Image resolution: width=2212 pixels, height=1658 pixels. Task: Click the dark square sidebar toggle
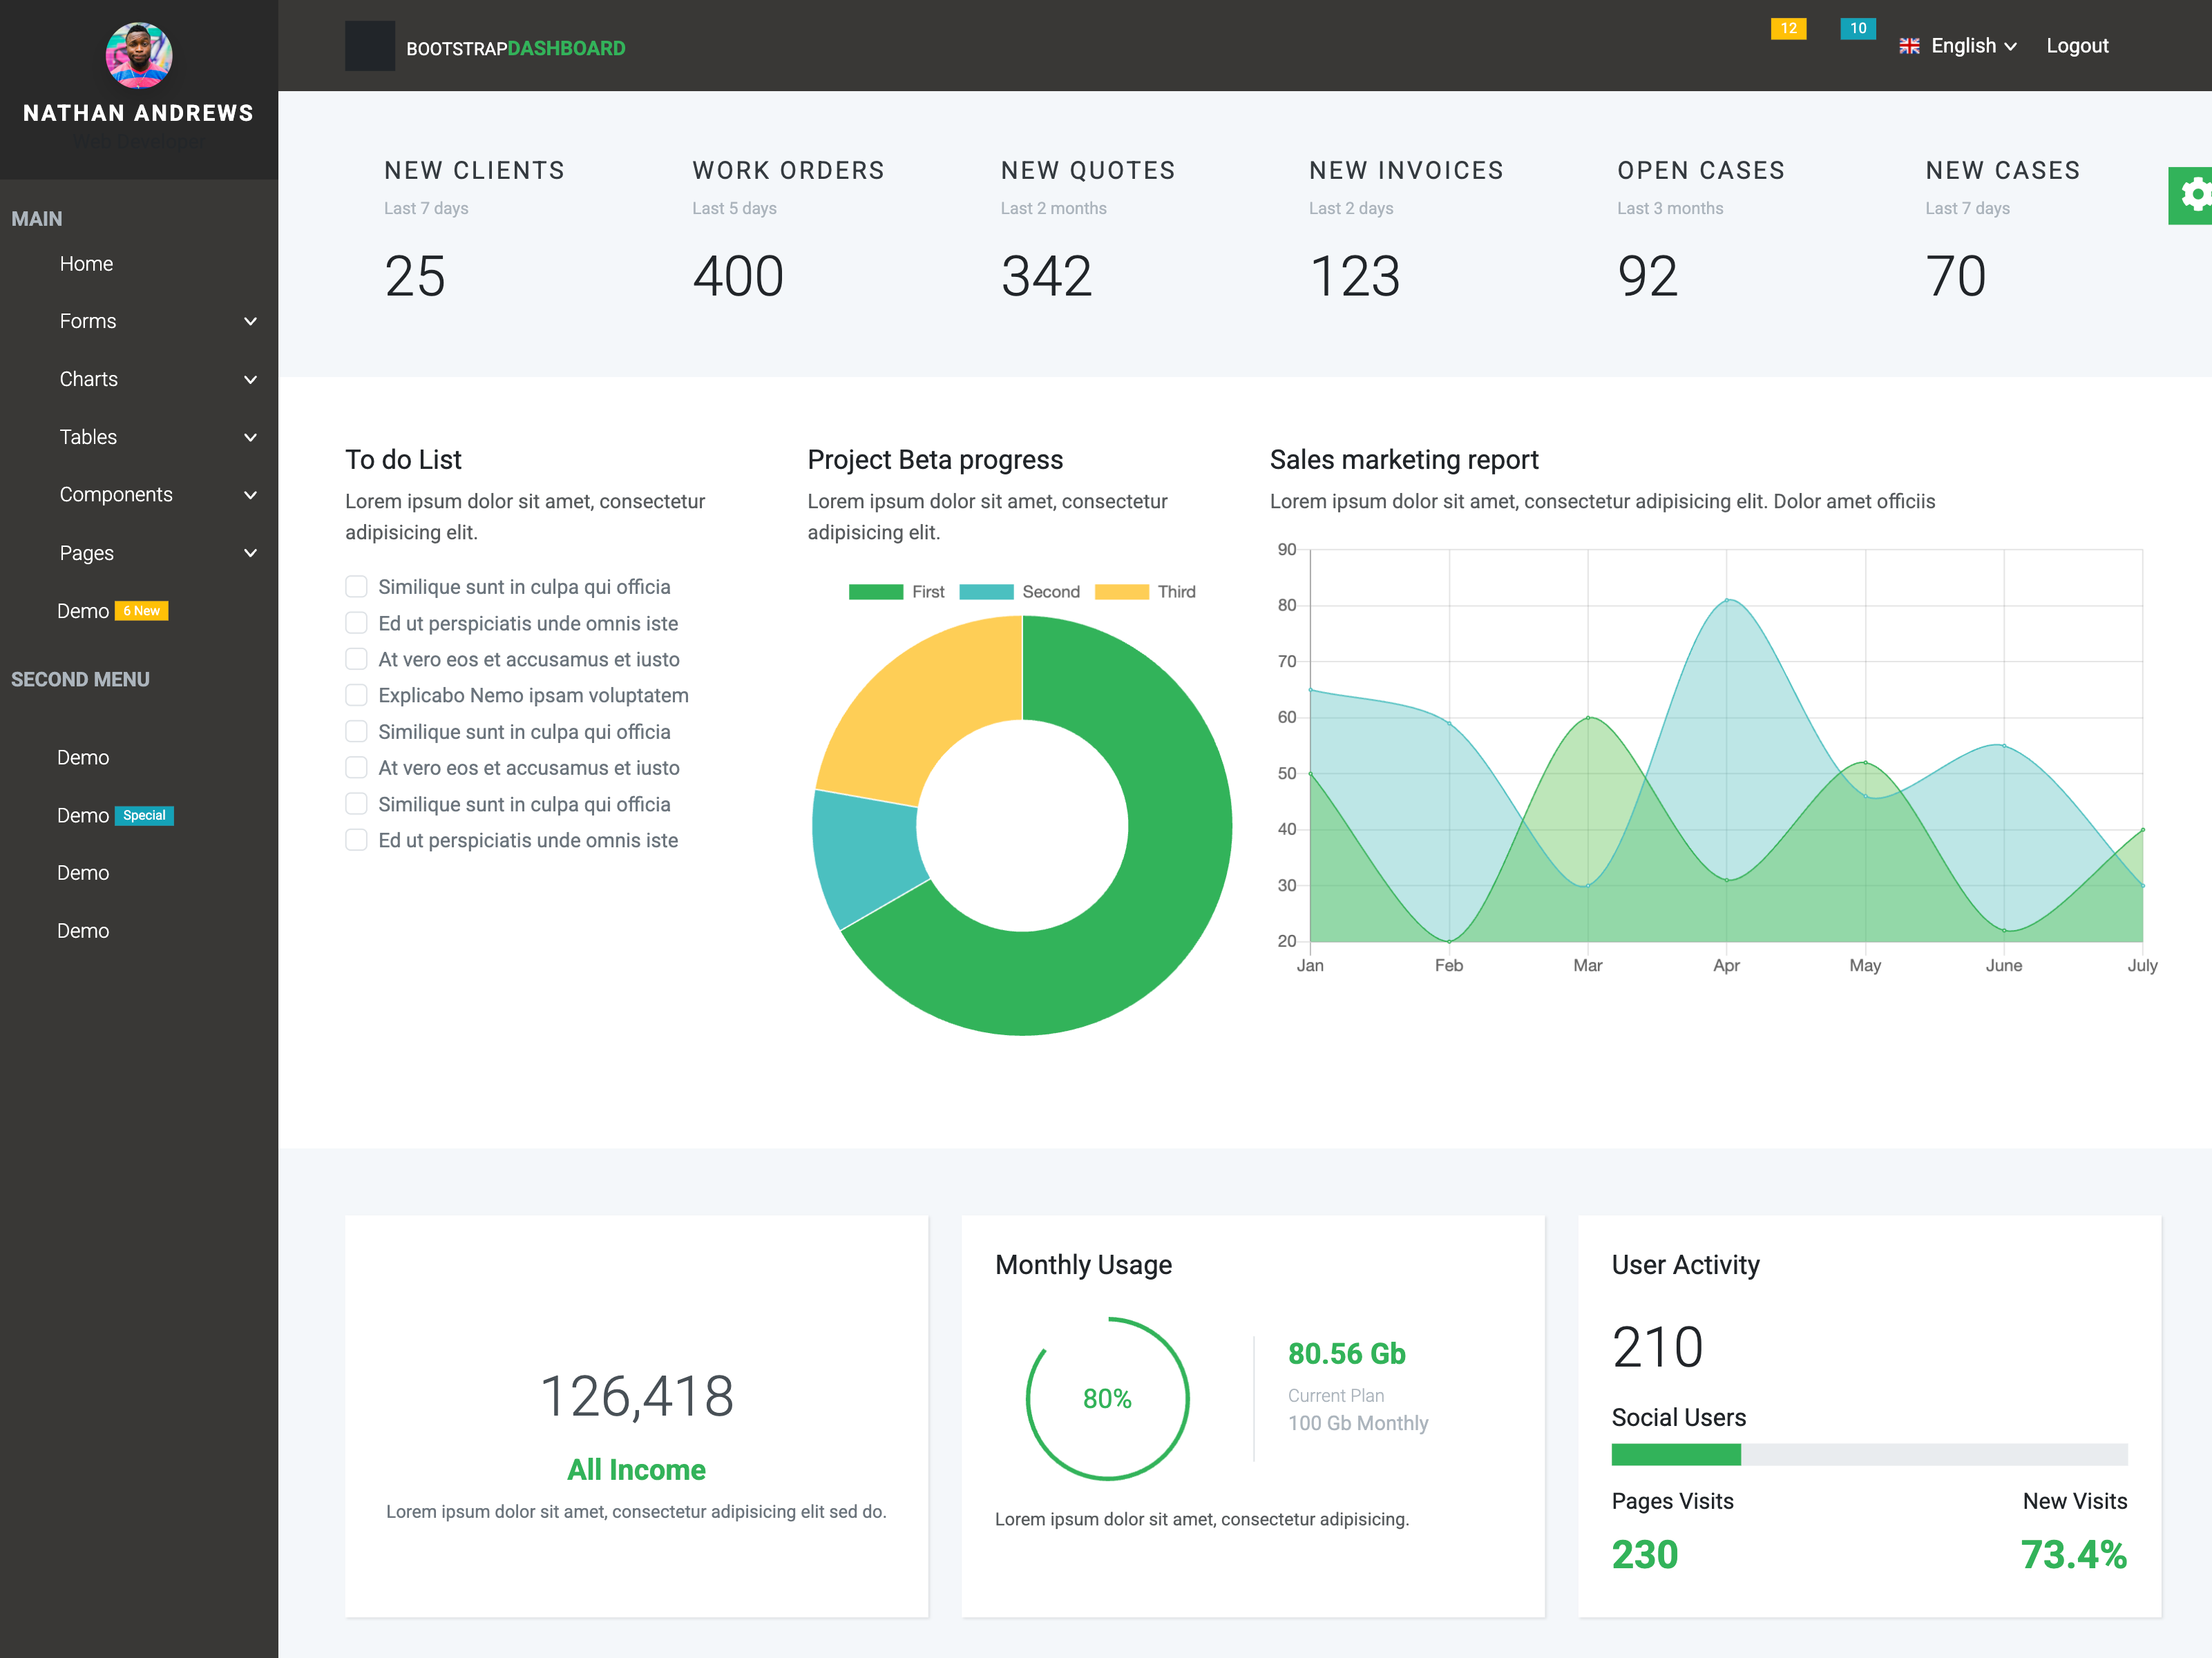(369, 46)
